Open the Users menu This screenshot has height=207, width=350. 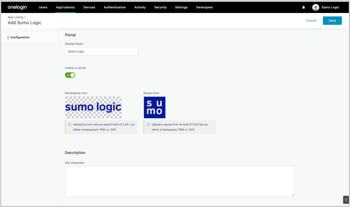click(43, 7)
